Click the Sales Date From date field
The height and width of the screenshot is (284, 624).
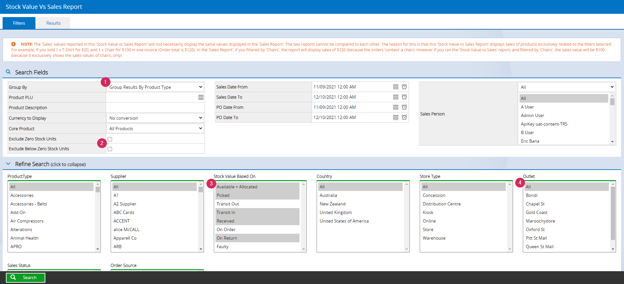pos(351,87)
